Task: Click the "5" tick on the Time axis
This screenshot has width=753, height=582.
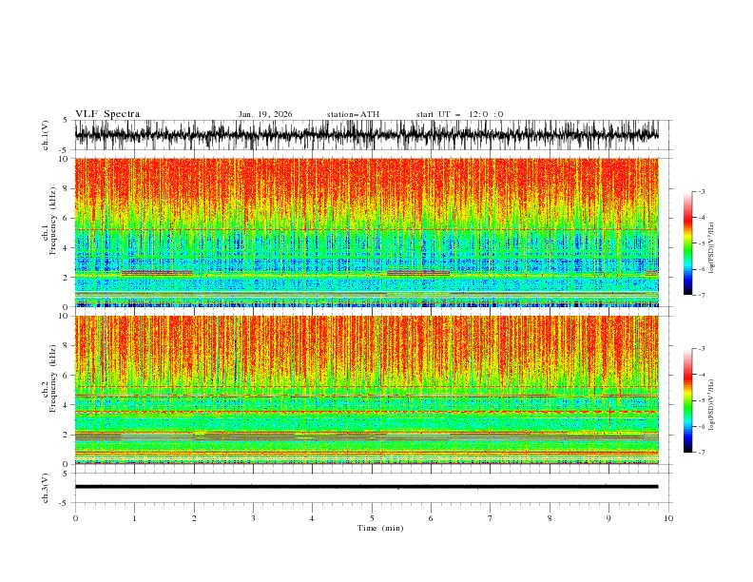Action: pos(372,518)
